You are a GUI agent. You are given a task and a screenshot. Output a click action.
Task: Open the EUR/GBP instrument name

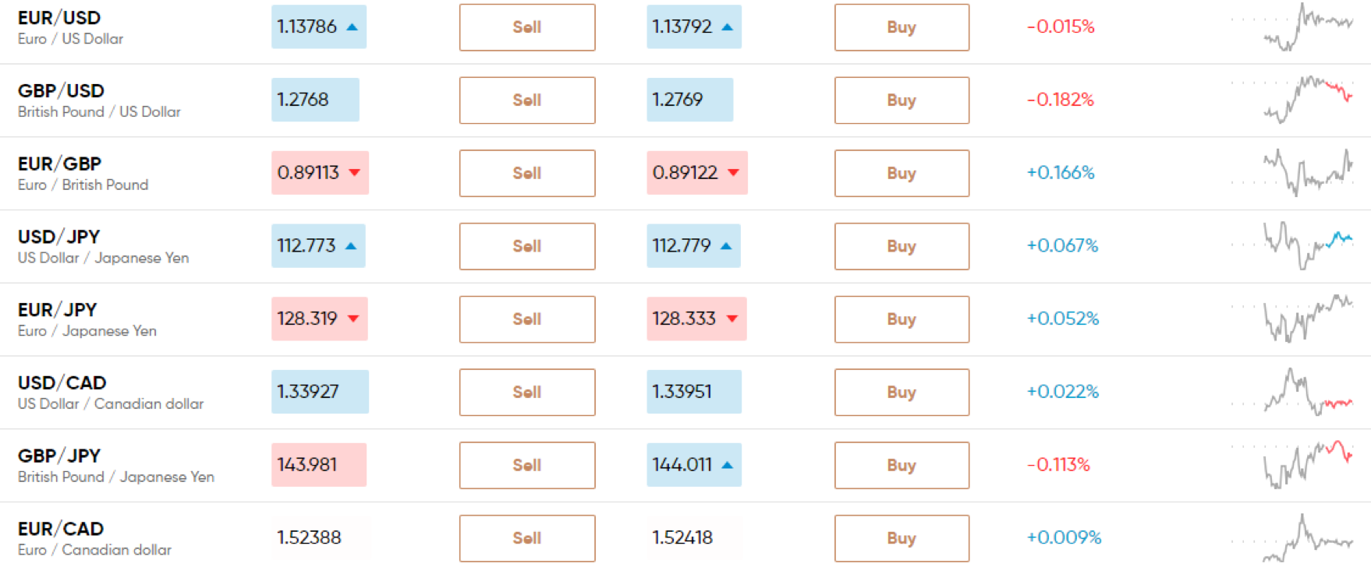(x=60, y=164)
